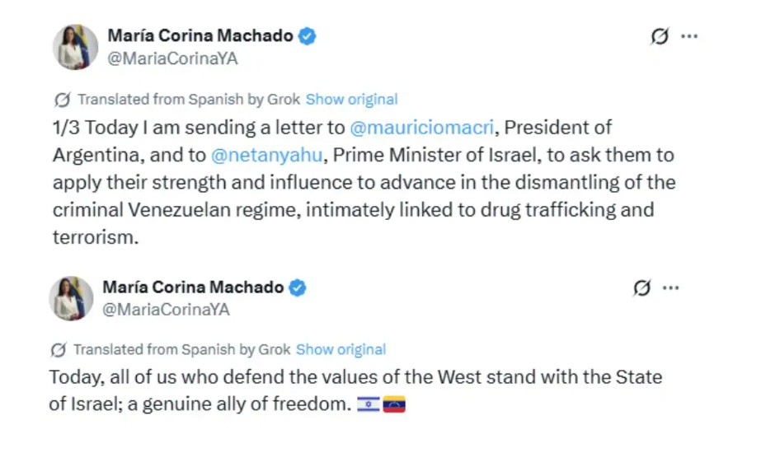Click the Grok icon on the Israel tweet
This screenshot has height=453, width=780.
[x=641, y=287]
